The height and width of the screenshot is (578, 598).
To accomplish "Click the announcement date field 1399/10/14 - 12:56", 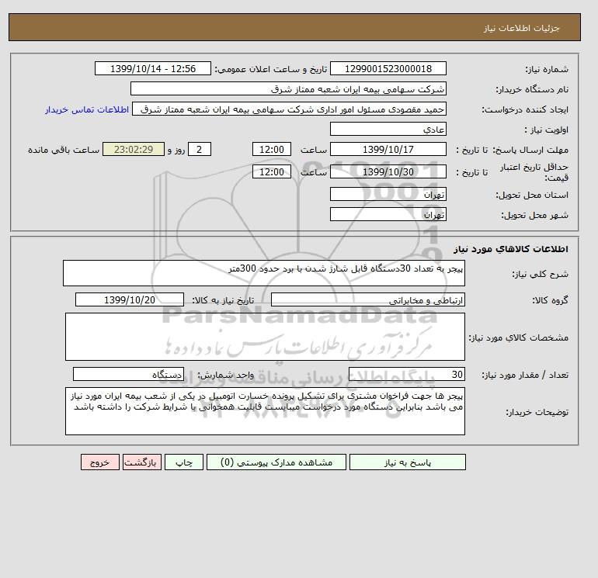I will 152,68.
